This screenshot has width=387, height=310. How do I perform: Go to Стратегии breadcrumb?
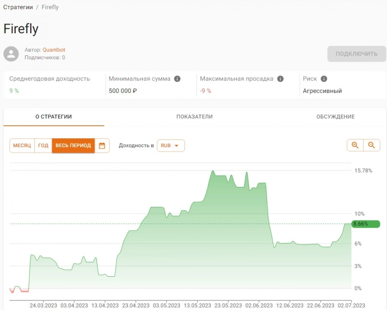coord(18,7)
